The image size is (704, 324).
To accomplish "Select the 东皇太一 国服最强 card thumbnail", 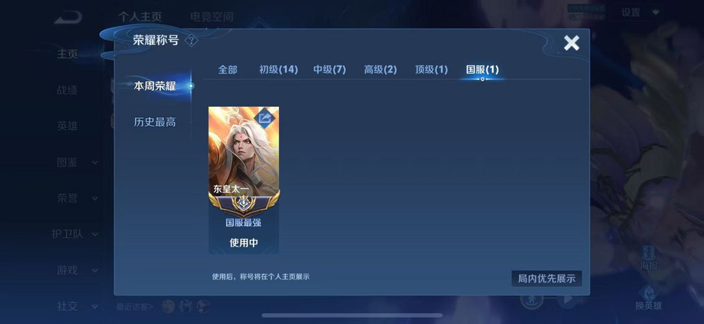I will click(244, 180).
